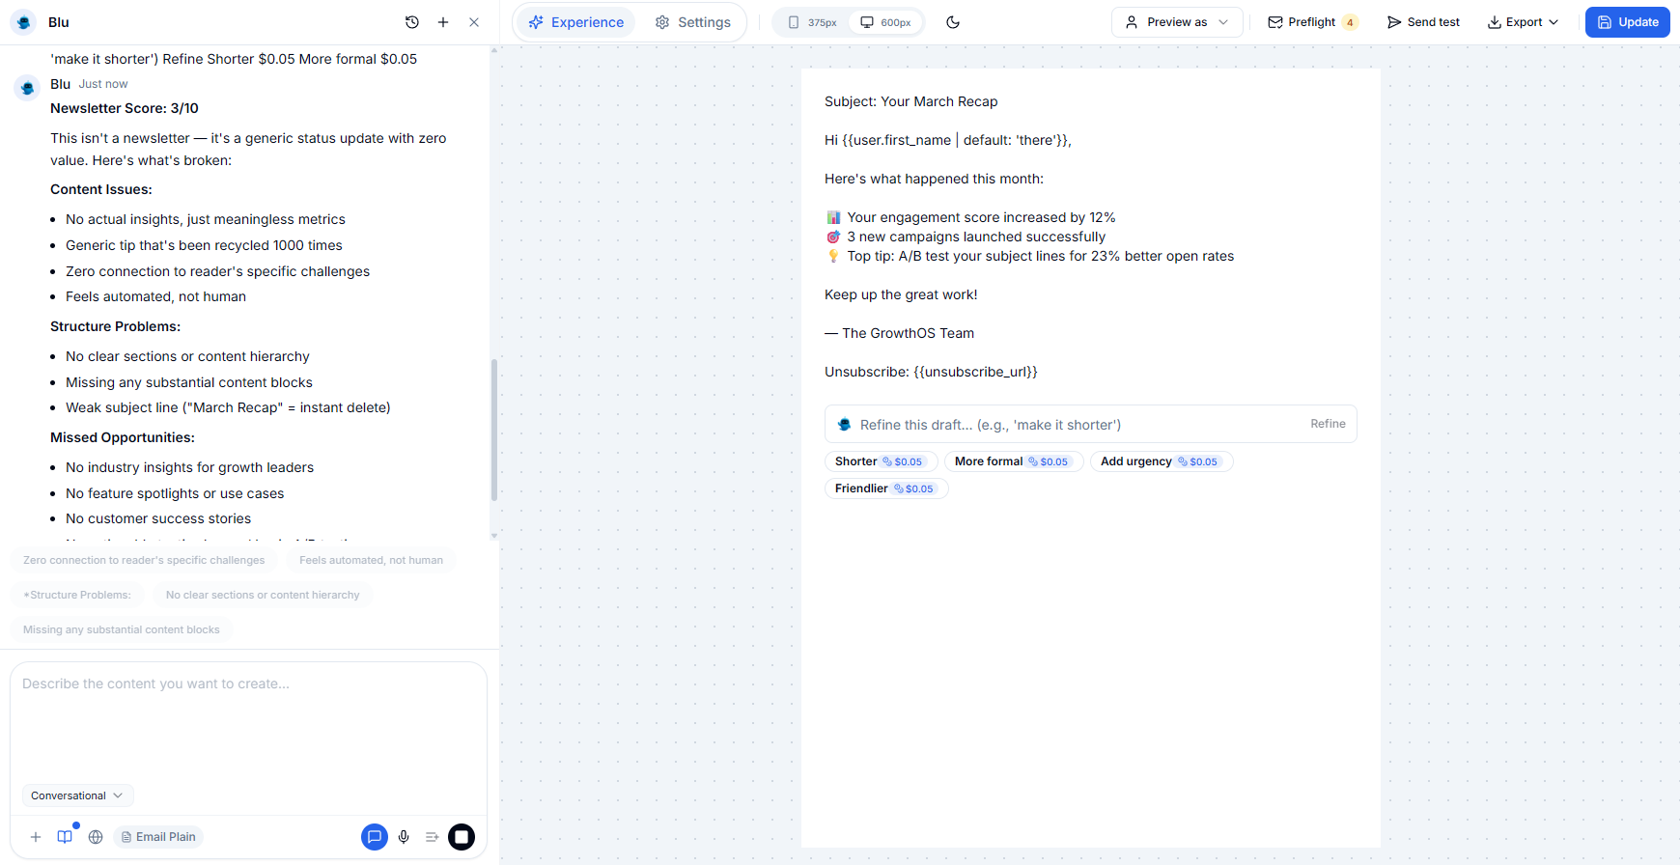Open chat history in Blu panel
Viewport: 1680px width, 865px height.
coord(412,22)
